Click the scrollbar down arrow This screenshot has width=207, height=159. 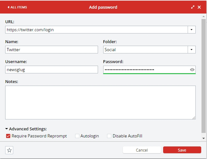[203, 138]
